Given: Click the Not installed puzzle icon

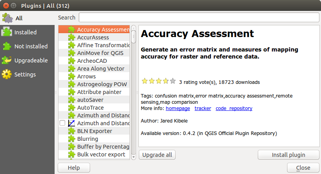Looking at the screenshot, I should (x=7, y=46).
